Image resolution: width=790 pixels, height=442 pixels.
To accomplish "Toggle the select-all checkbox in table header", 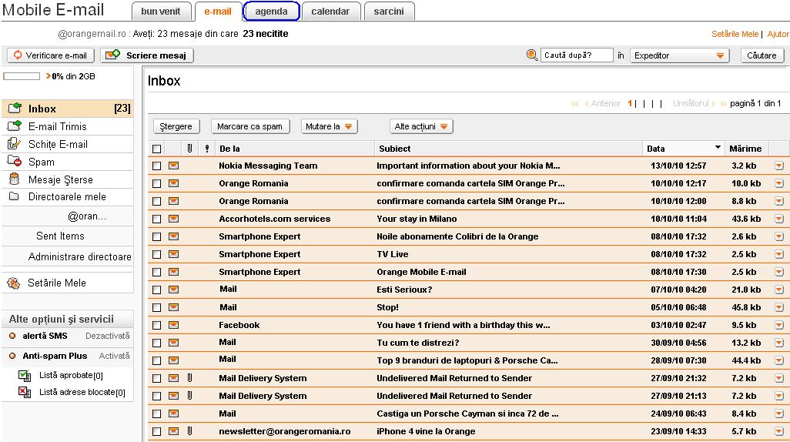I will point(156,149).
